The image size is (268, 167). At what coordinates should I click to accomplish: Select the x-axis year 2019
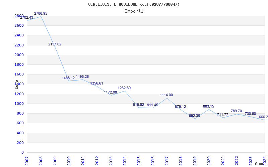195,161
